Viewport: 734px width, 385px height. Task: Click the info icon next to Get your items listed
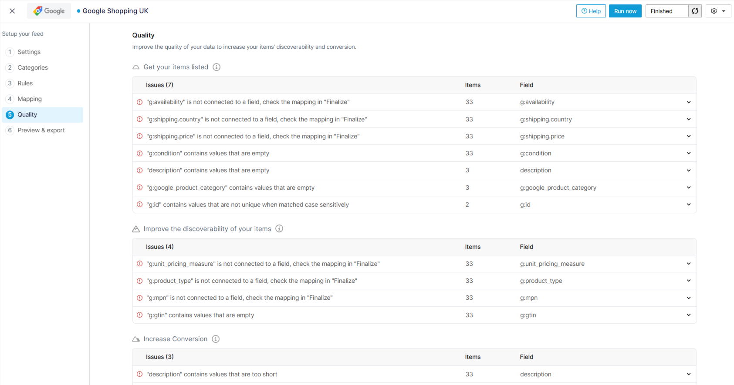click(216, 67)
